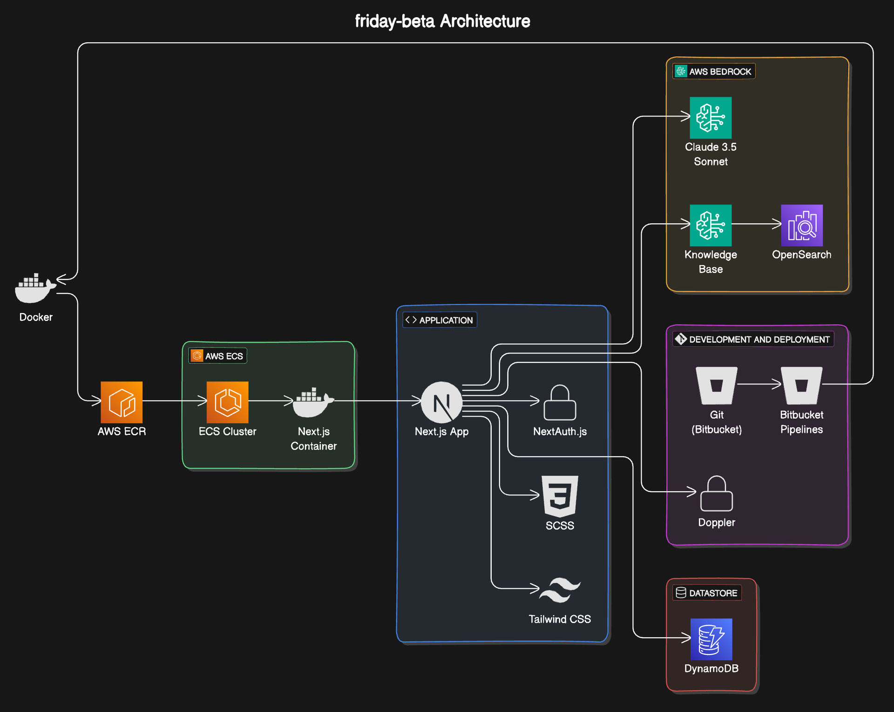894x712 pixels.
Task: Click small orange icon in AWS ECS label
Action: (197, 356)
